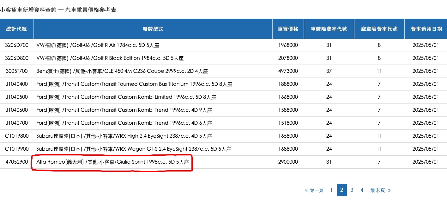Click price value 4973000
Viewport: 447px width, 206px height.
(x=288, y=71)
